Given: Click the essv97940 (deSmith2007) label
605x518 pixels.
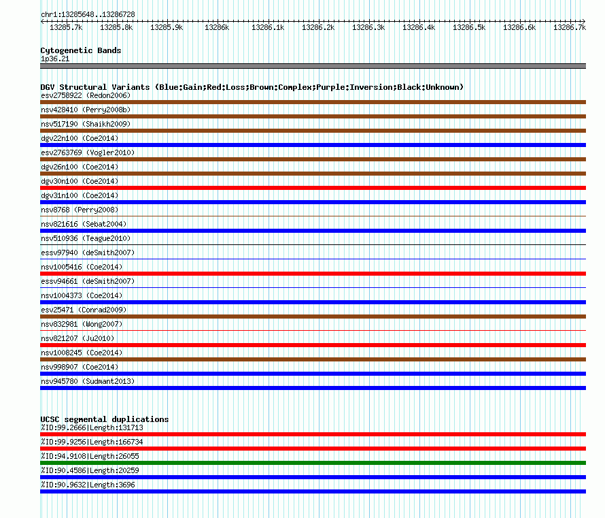Looking at the screenshot, I should 88,253.
